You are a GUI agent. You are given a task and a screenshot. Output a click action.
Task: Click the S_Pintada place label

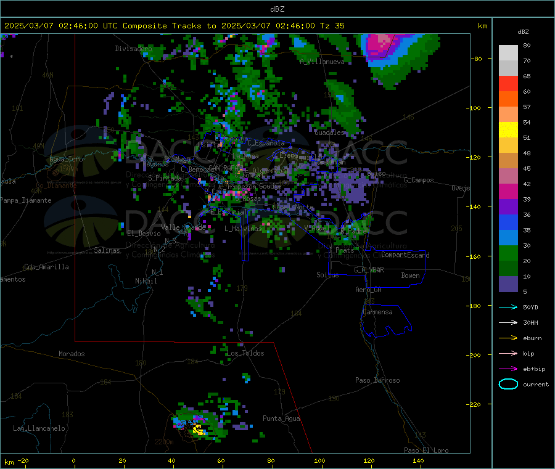point(165,177)
